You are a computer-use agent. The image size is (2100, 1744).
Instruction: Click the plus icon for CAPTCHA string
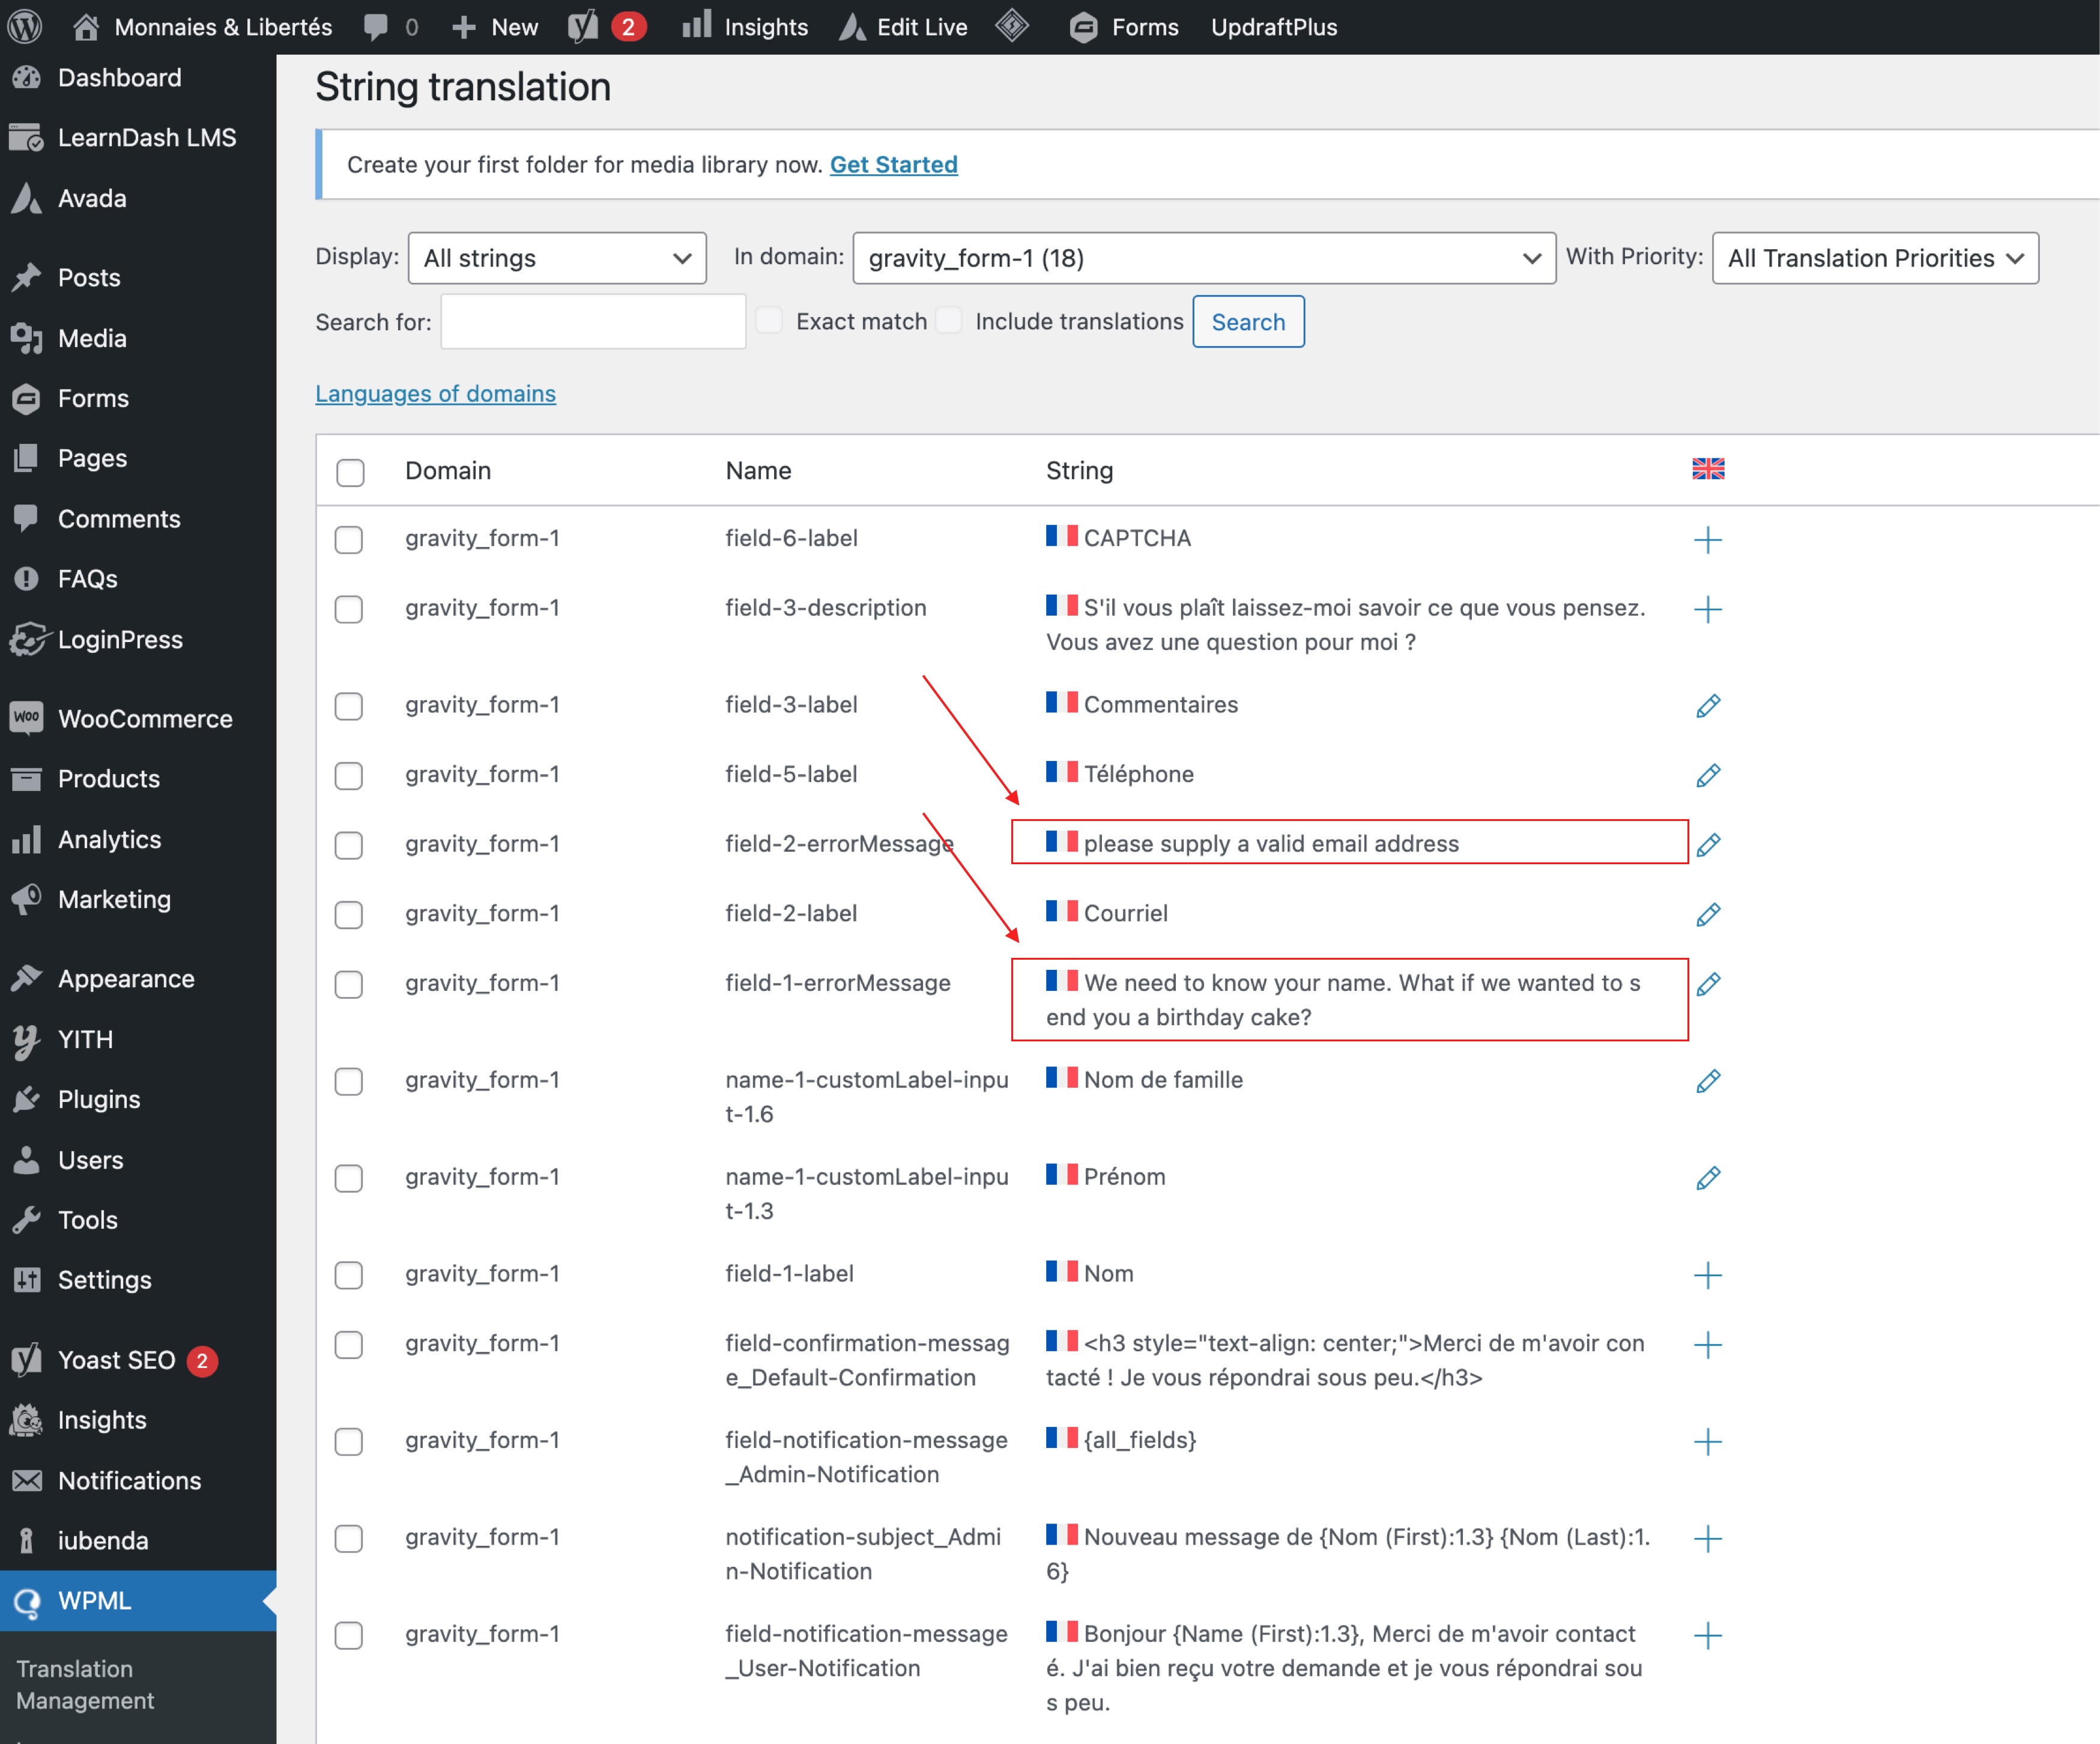tap(1707, 540)
